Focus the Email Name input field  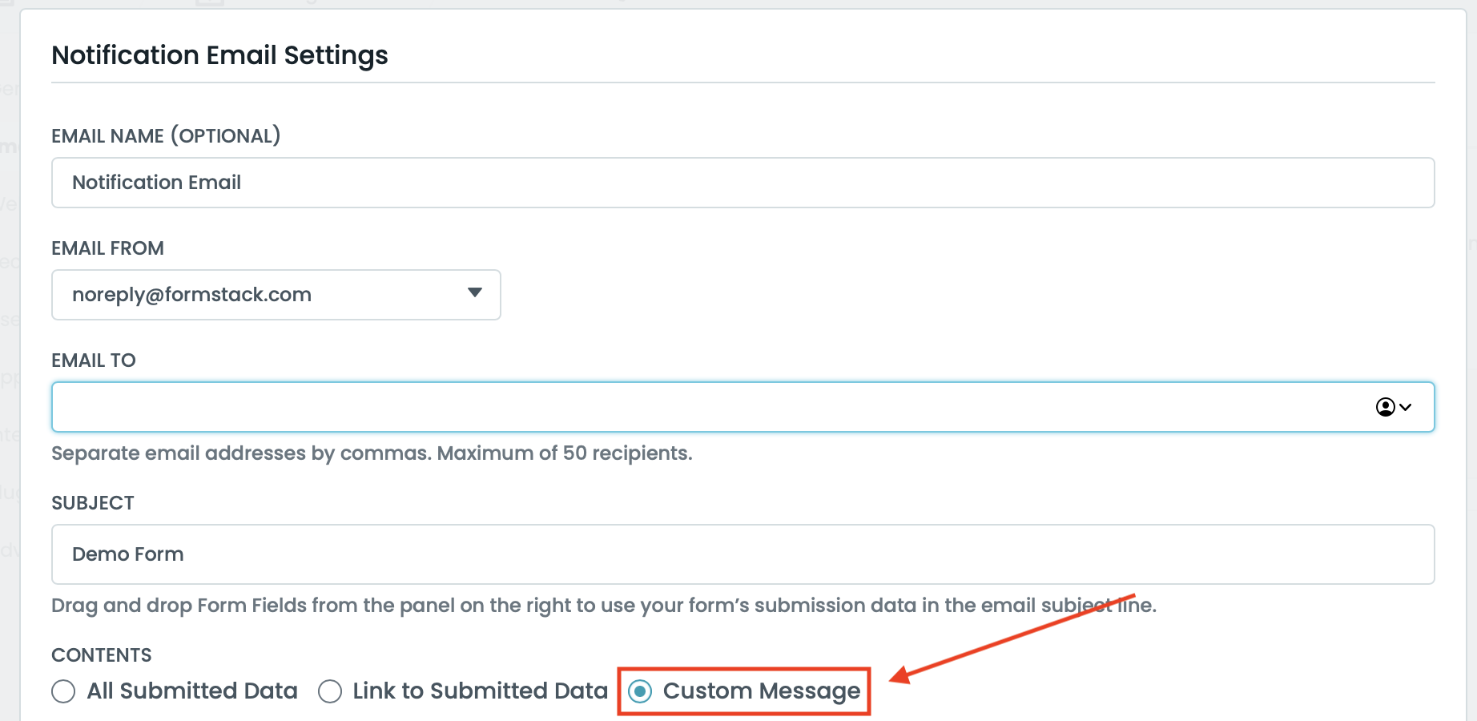pyautogui.click(x=742, y=183)
